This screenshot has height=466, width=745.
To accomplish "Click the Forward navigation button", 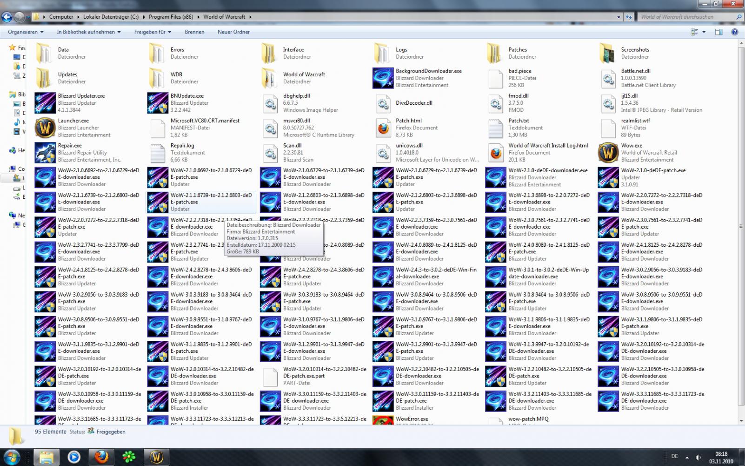I will pyautogui.click(x=19, y=17).
